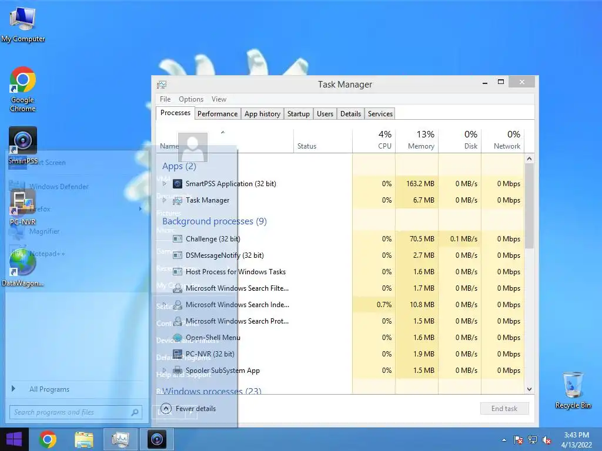Viewport: 602px width, 451px height.
Task: Click the Task Manager title bar icon
Action: tap(162, 85)
